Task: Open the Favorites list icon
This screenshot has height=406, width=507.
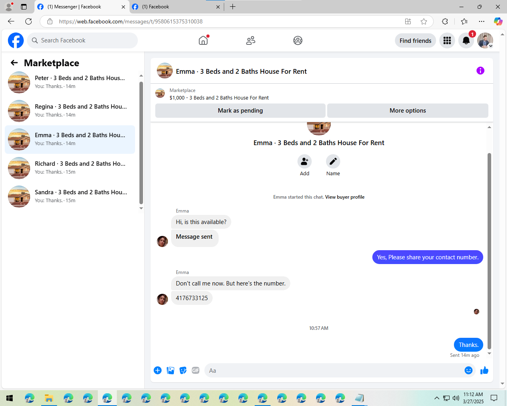Action: click(x=464, y=21)
